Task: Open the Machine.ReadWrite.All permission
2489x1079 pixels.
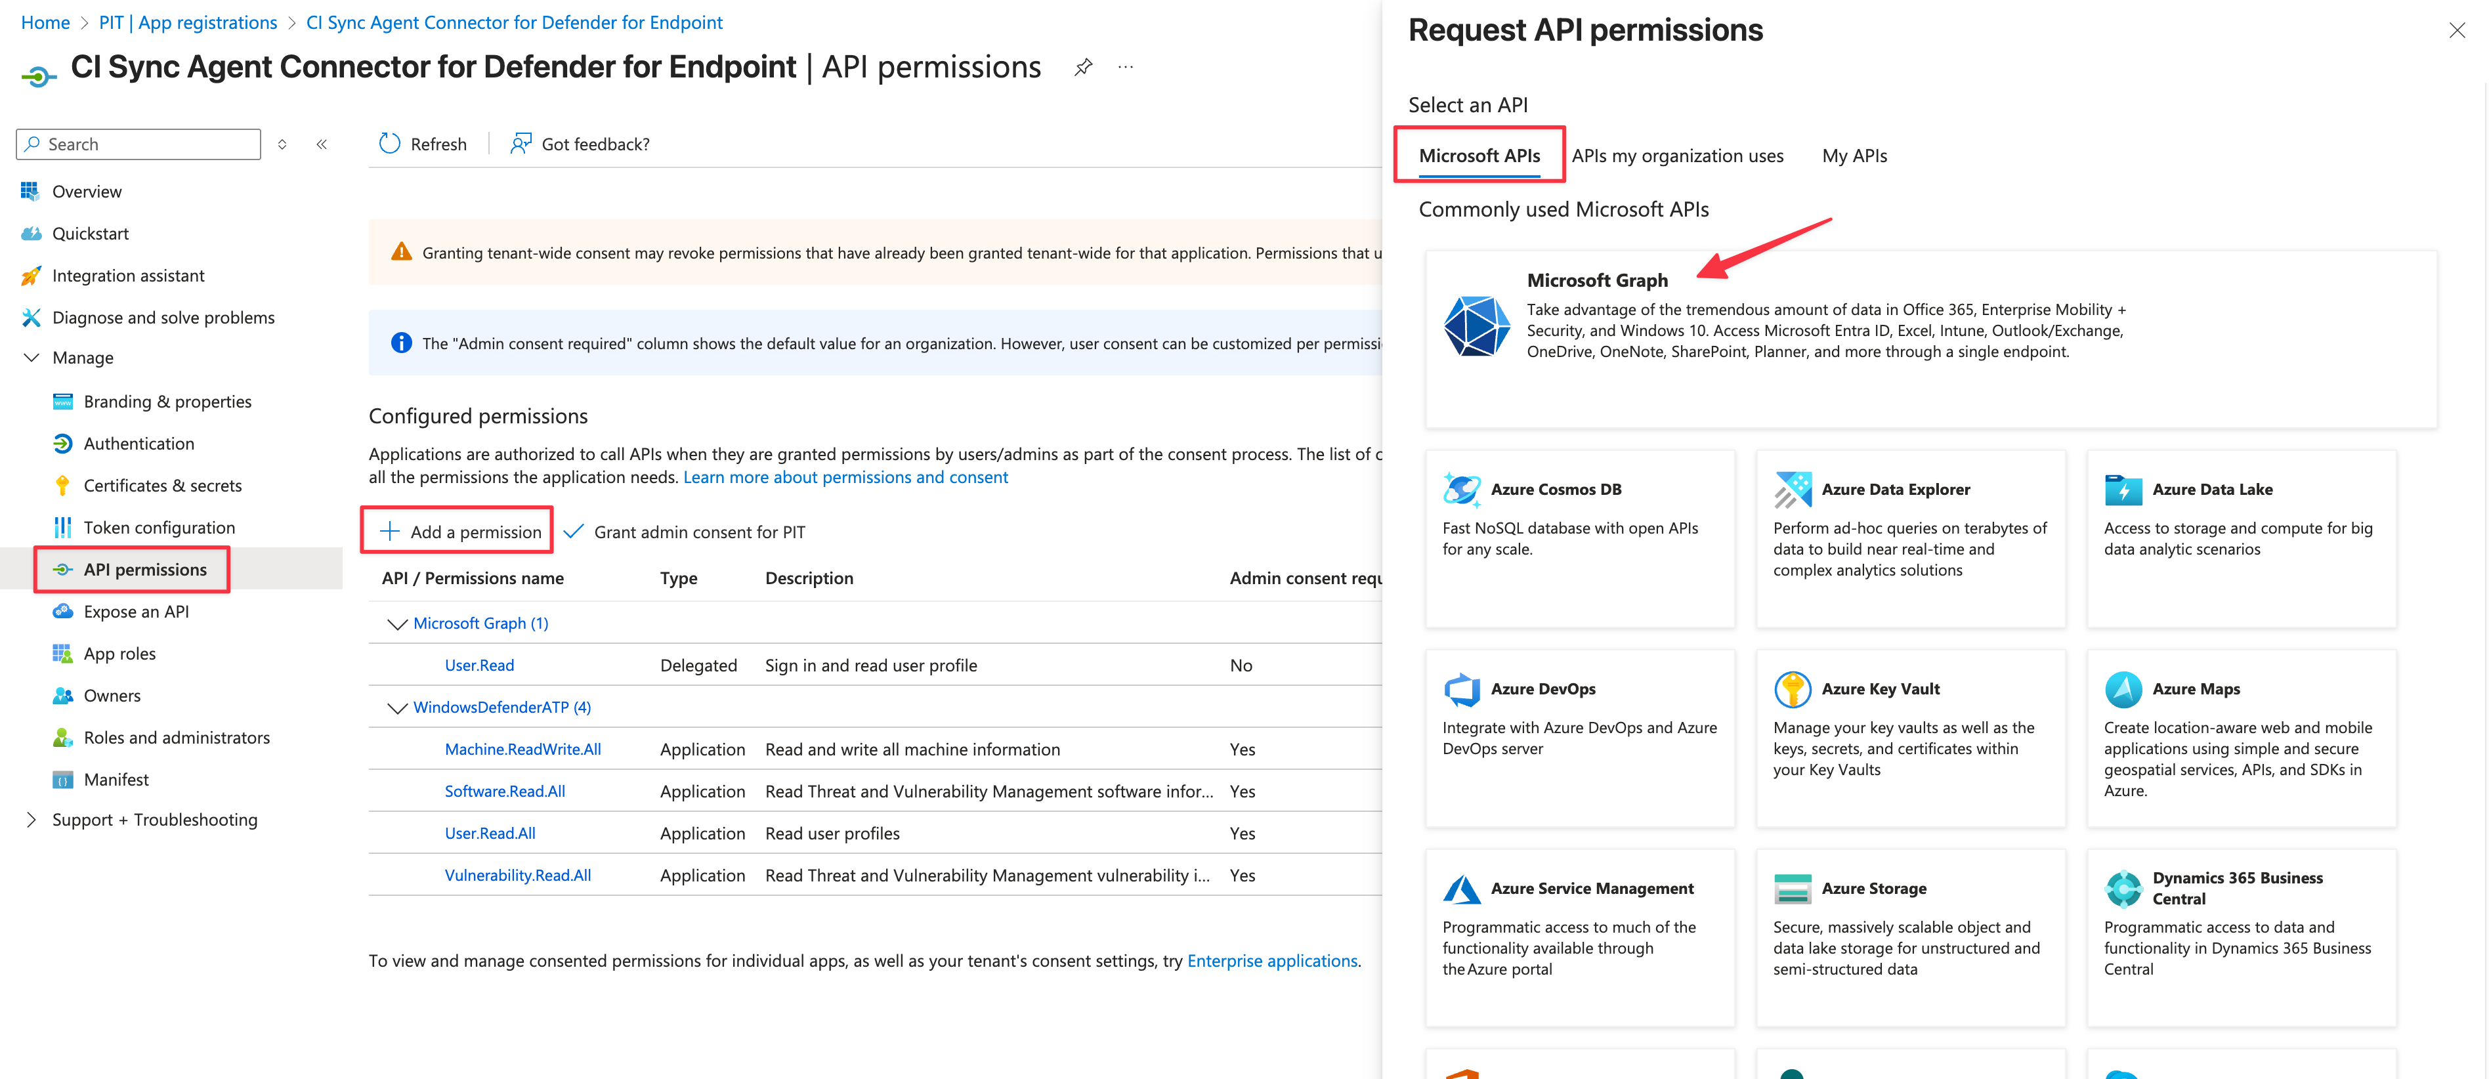Action: click(x=522, y=750)
